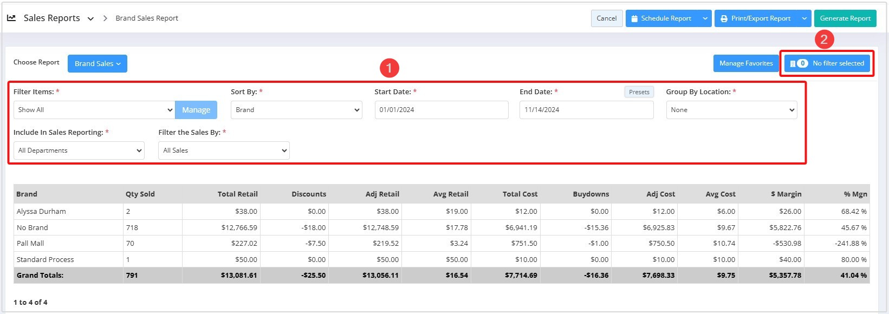Click Pall Mall percent margin -241.88 %
The width and height of the screenshot is (889, 314).
click(851, 244)
